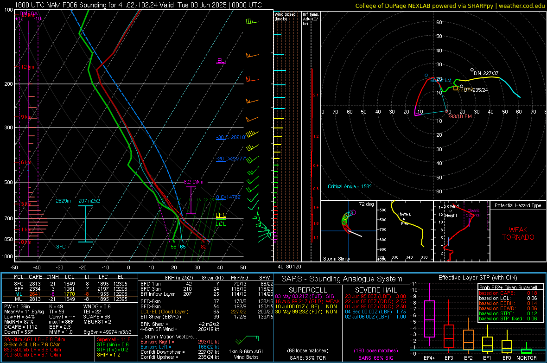Click the SARS: 68% SIG text
The width and height of the screenshot is (547, 363).
pyautogui.click(x=375, y=358)
